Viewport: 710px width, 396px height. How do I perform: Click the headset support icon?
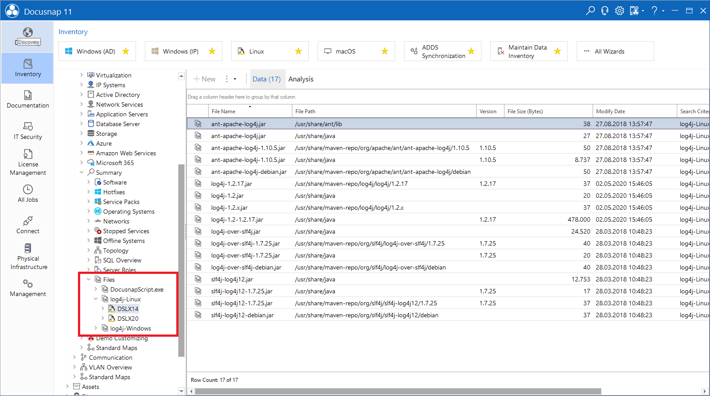coord(605,11)
